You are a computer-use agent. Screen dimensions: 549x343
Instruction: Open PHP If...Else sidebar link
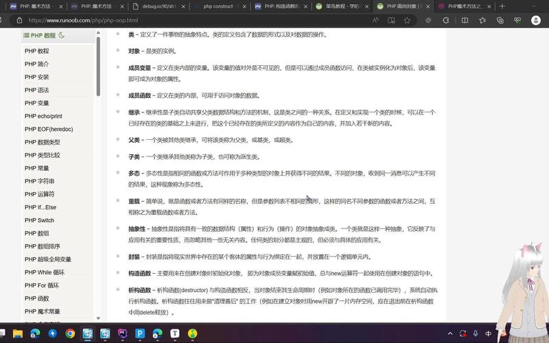tap(40, 207)
